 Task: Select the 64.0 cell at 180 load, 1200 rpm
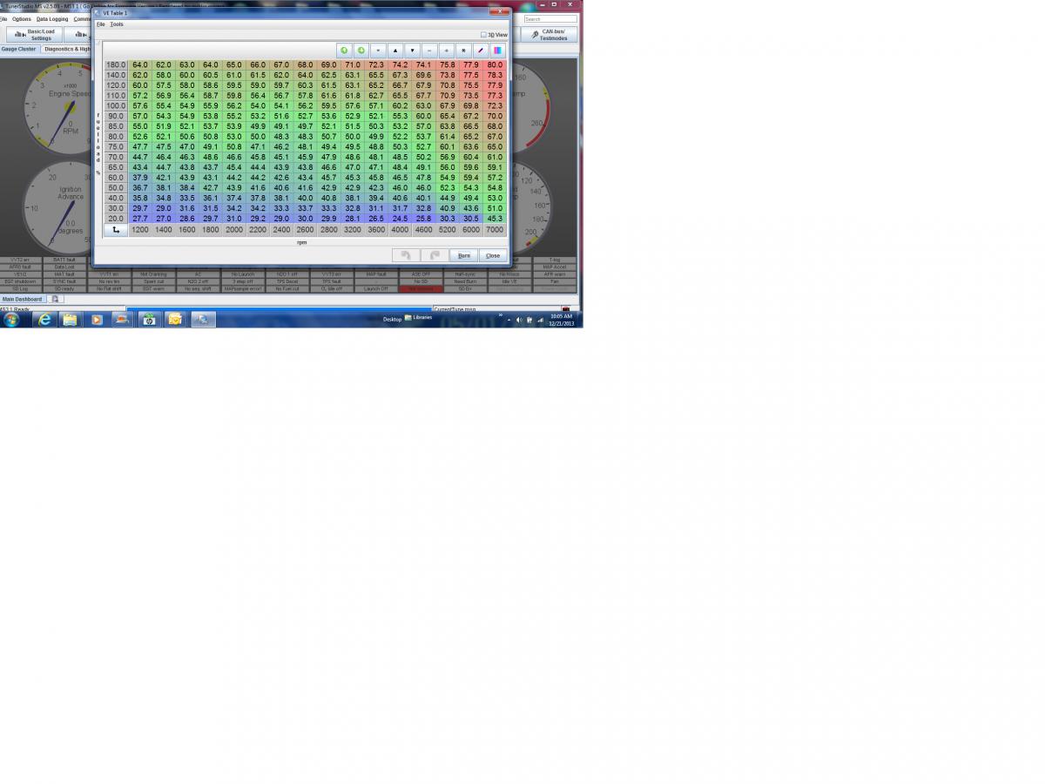tap(139, 65)
